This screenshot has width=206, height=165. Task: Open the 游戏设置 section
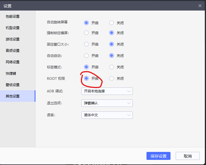(x=13, y=39)
